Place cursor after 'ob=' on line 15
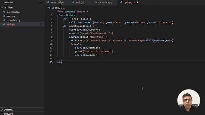Viewport: 205px width, 115px height. click(x=62, y=62)
